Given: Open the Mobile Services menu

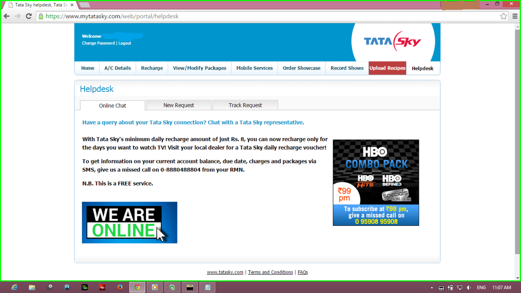Looking at the screenshot, I should click(x=254, y=68).
